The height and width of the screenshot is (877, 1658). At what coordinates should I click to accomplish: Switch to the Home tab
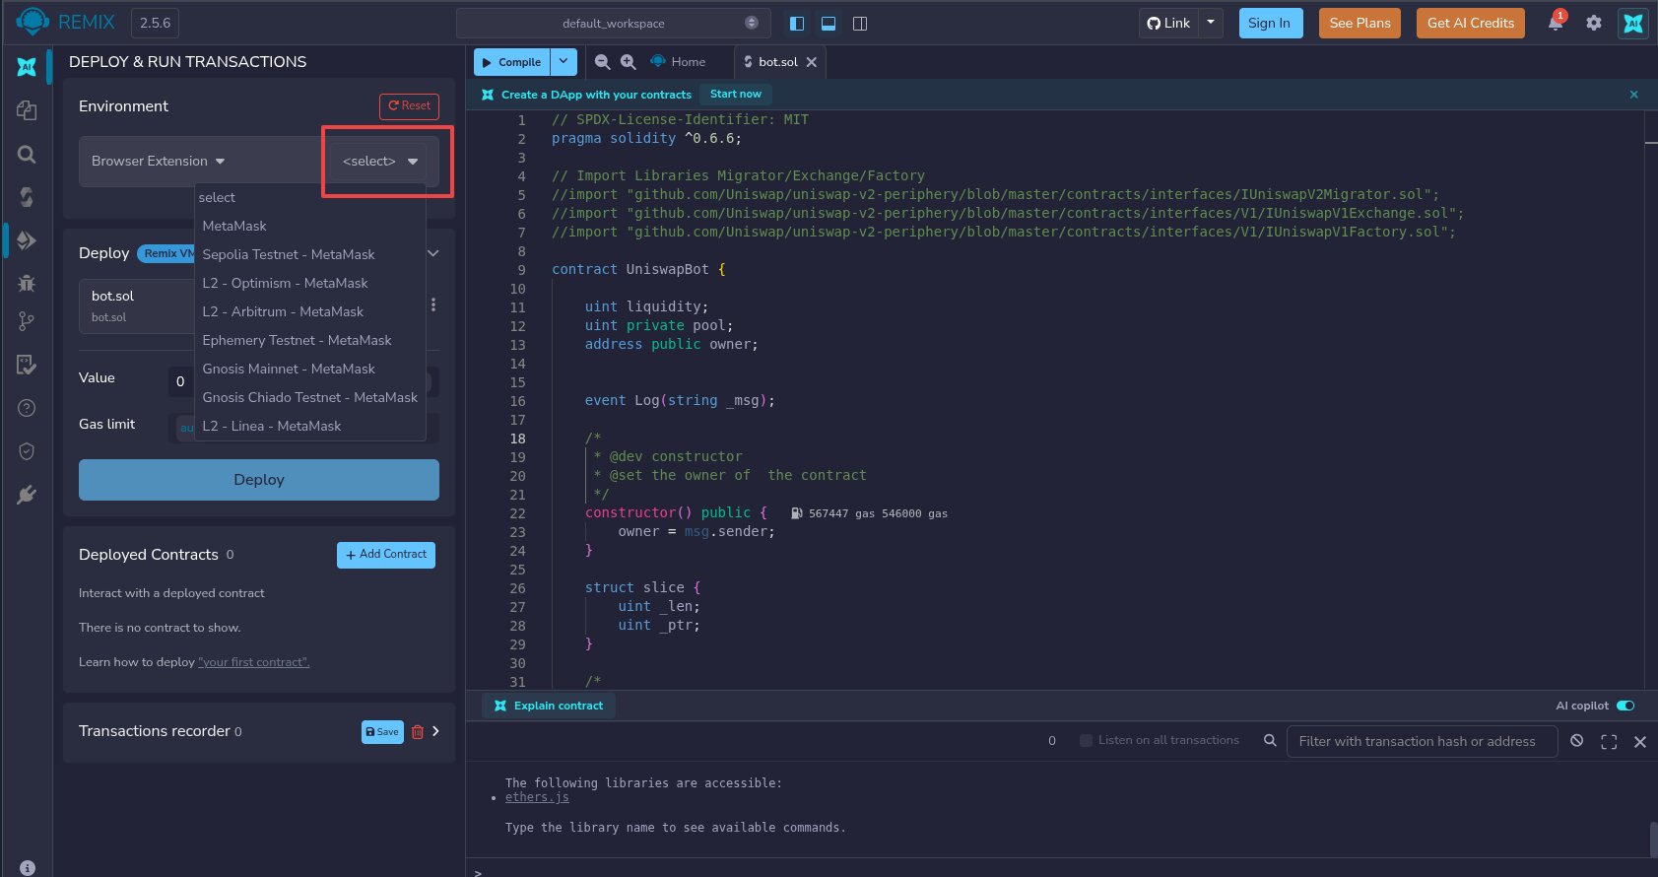click(679, 62)
